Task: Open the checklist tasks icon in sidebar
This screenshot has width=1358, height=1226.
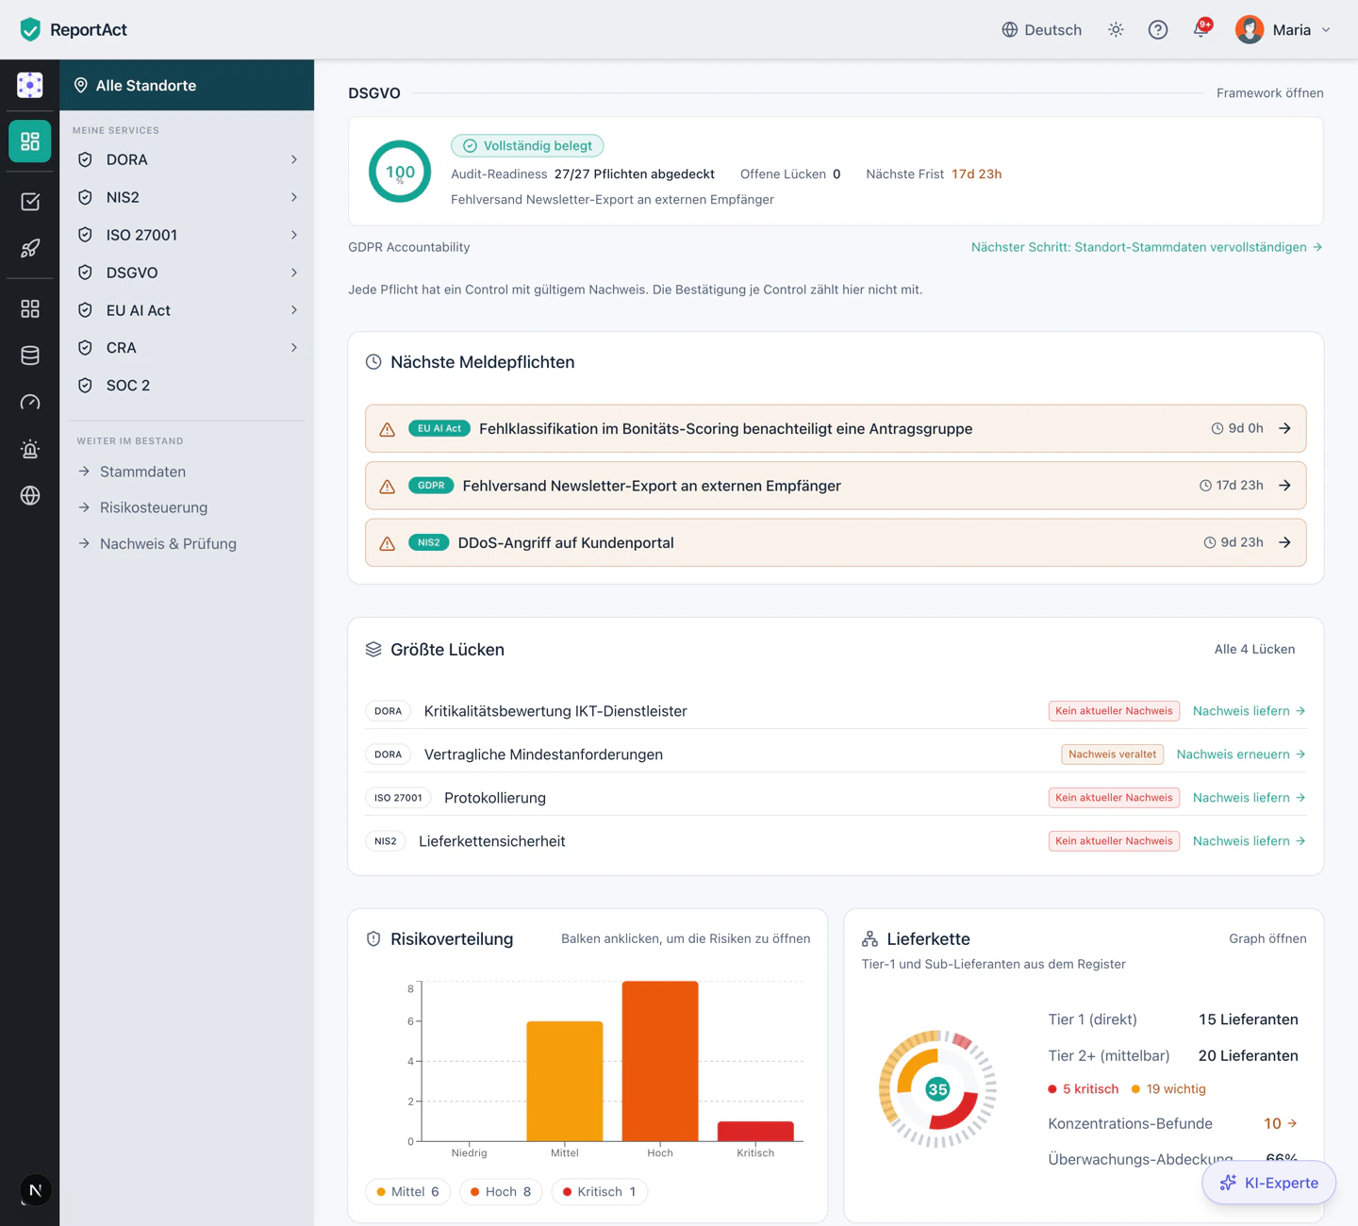Action: tap(29, 201)
